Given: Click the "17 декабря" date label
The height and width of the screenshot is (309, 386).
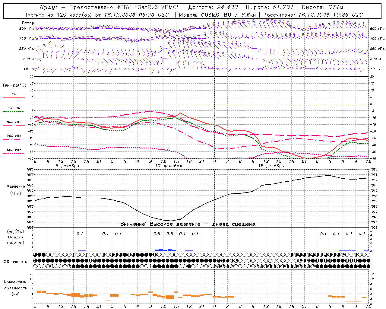Looking at the screenshot, I should [x=169, y=166].
